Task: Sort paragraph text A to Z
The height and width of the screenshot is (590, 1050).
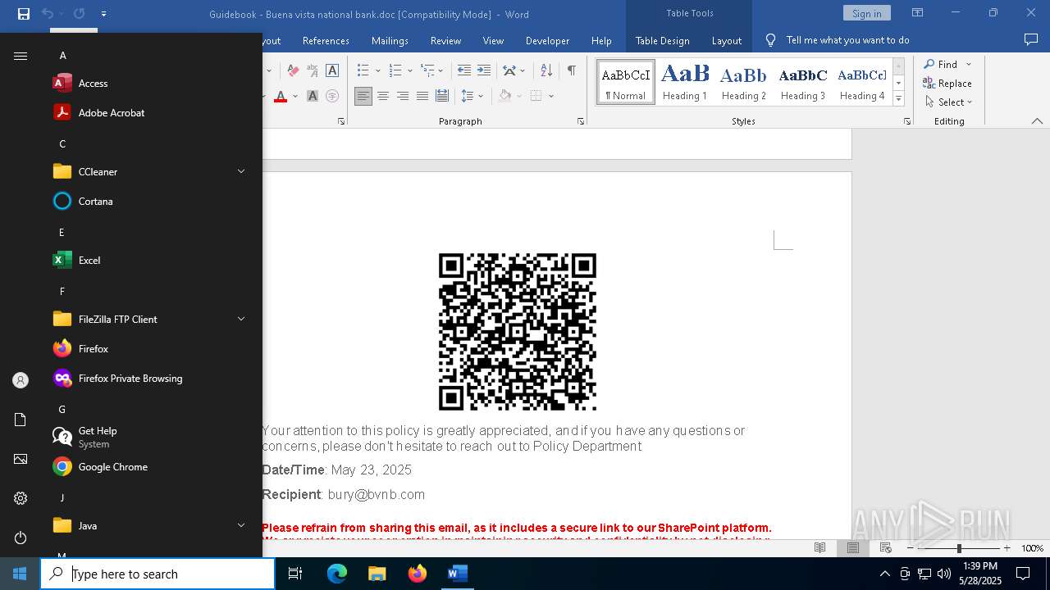Action: click(546, 70)
